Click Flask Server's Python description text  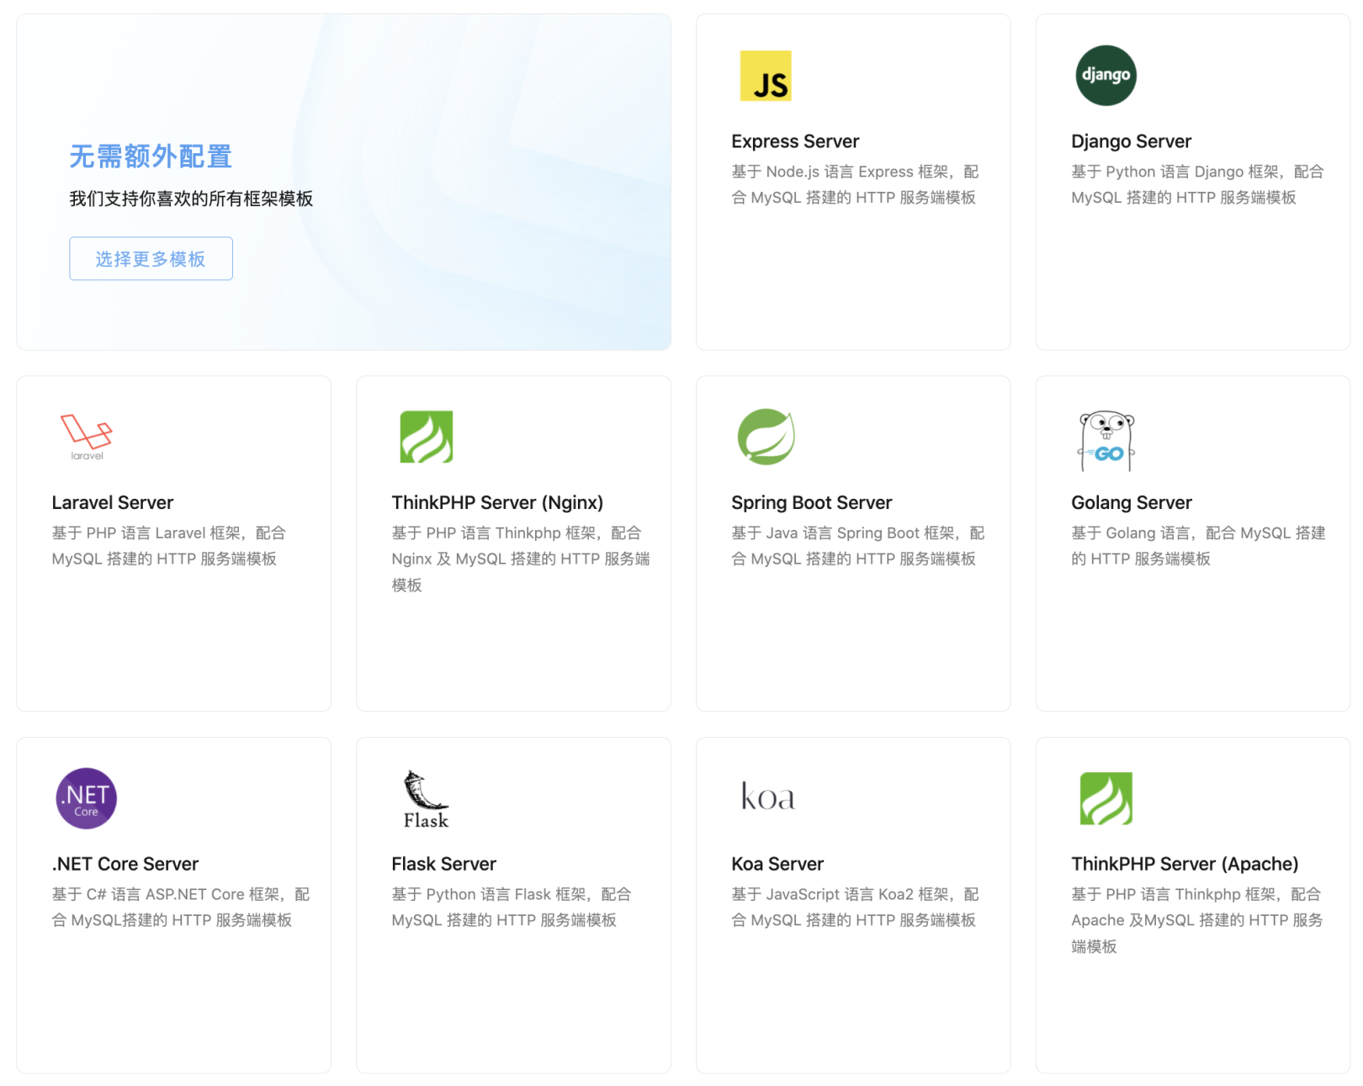(511, 907)
